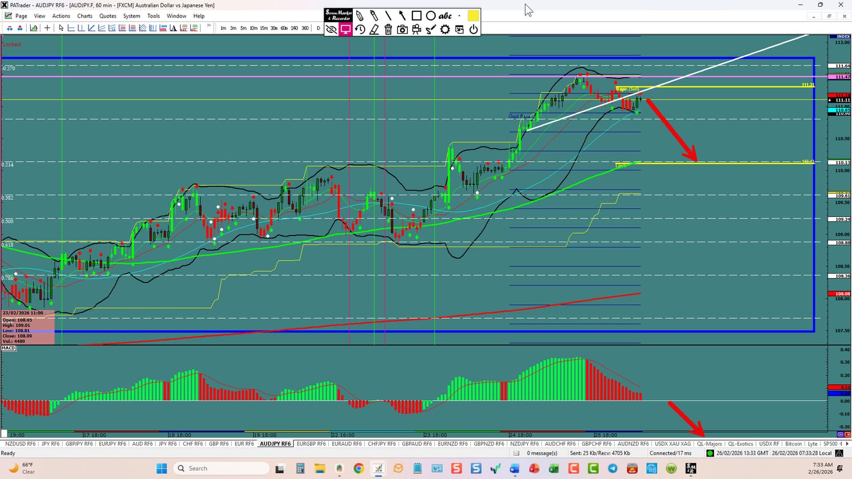
Task: Click the trash can to clear drawings
Action: click(x=388, y=30)
